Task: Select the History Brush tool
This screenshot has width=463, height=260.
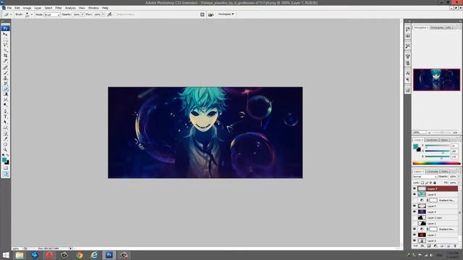Action: (5, 84)
